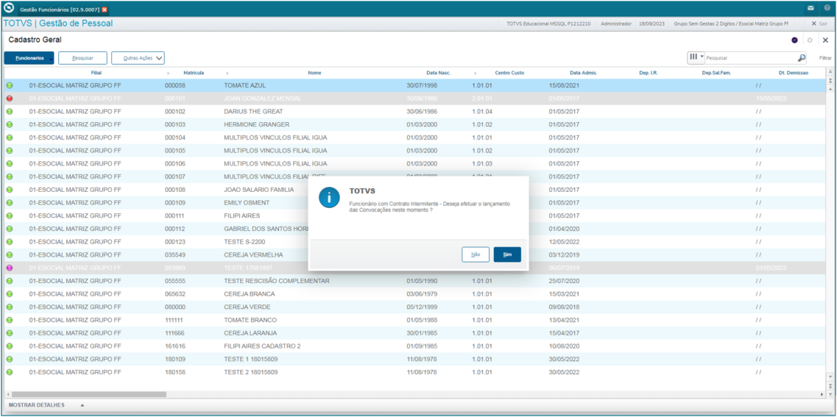Open the column selector dropdown beside the search field
This screenshot has width=837, height=417.
click(x=696, y=57)
